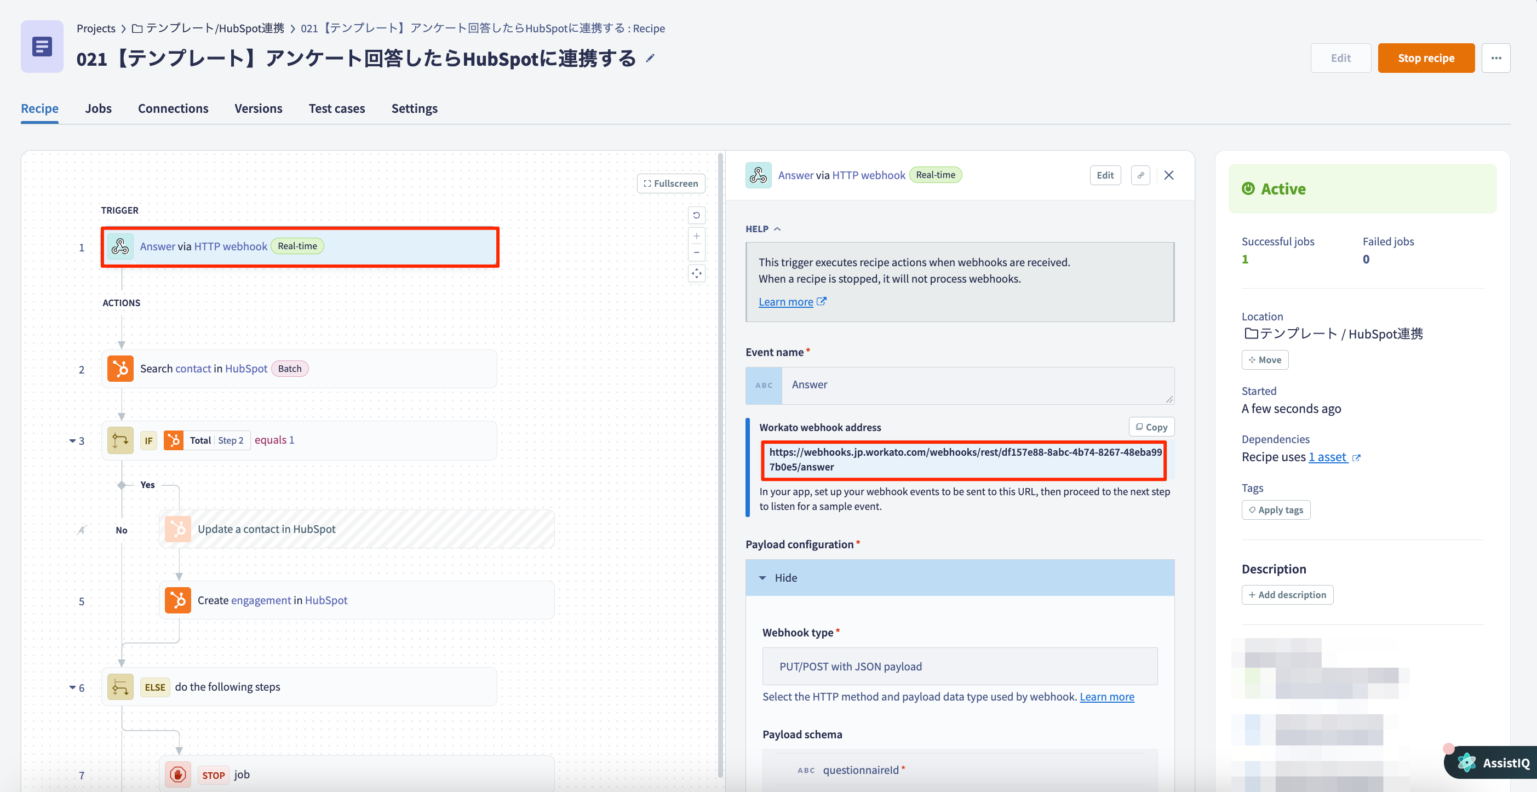
Task: Open the 1 asset dependencies link
Action: [1328, 457]
